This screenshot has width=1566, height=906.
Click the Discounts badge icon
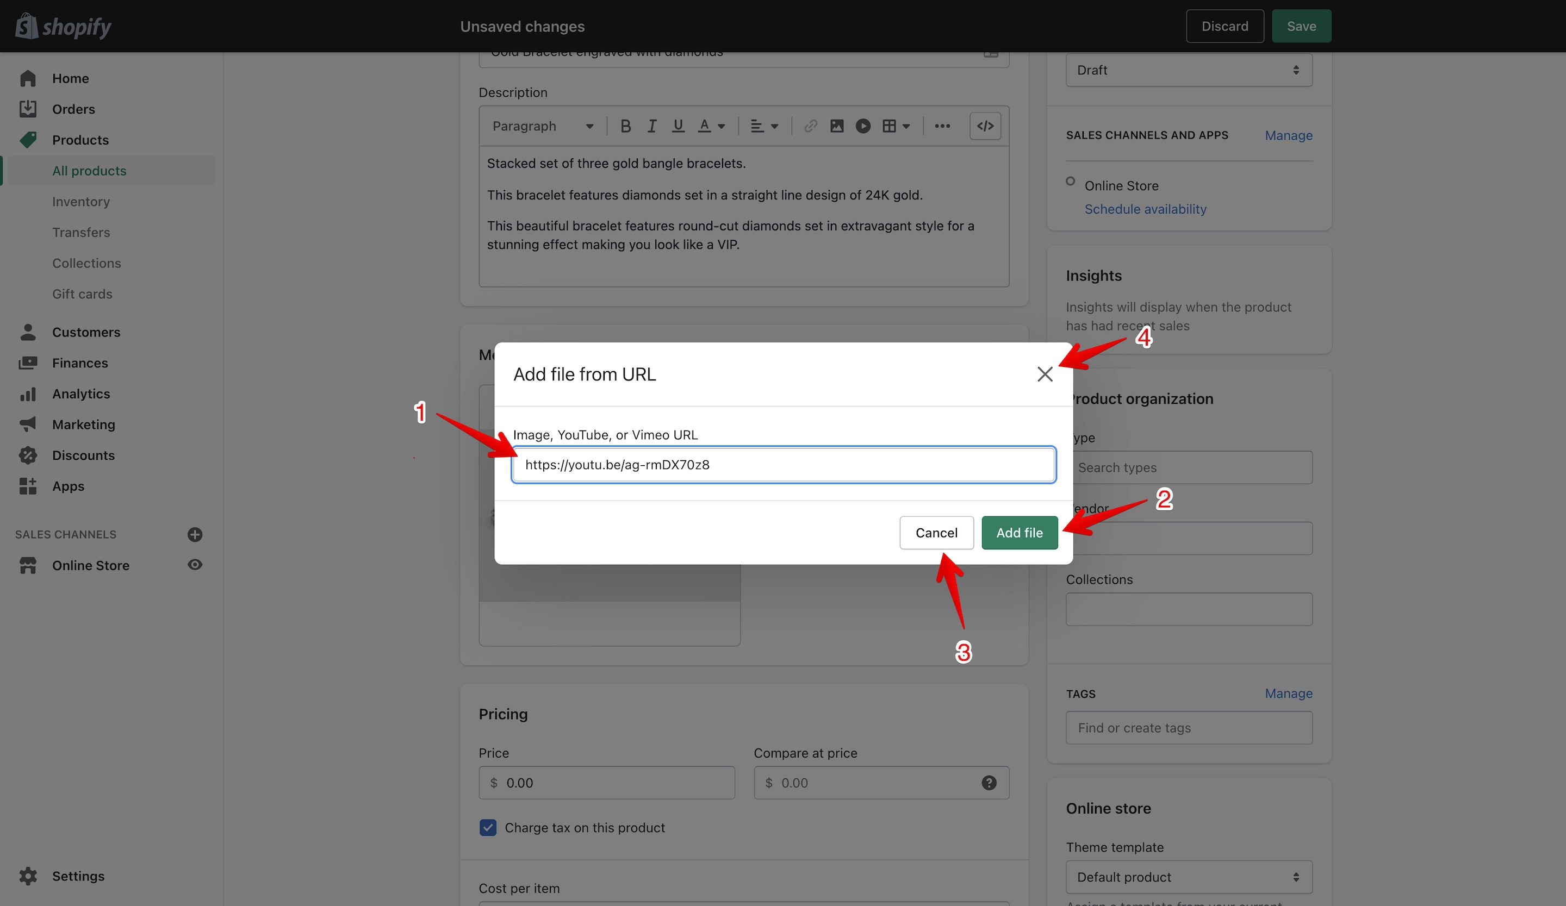[28, 455]
